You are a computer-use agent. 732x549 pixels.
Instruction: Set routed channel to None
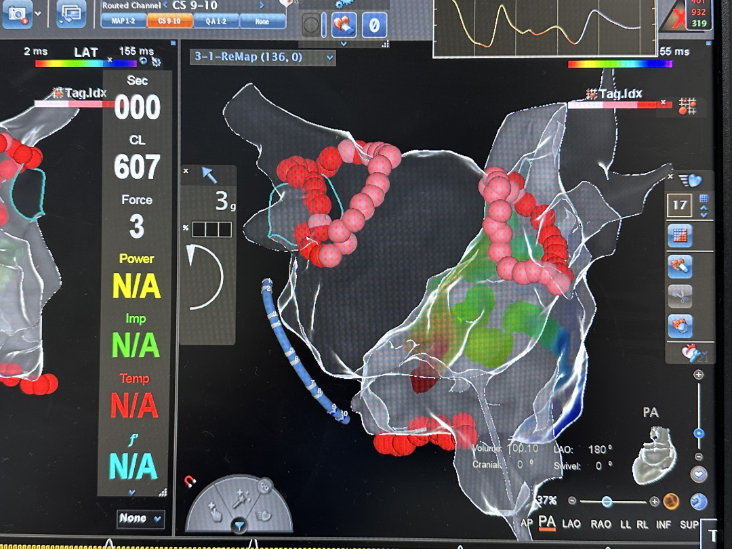pyautogui.click(x=262, y=21)
